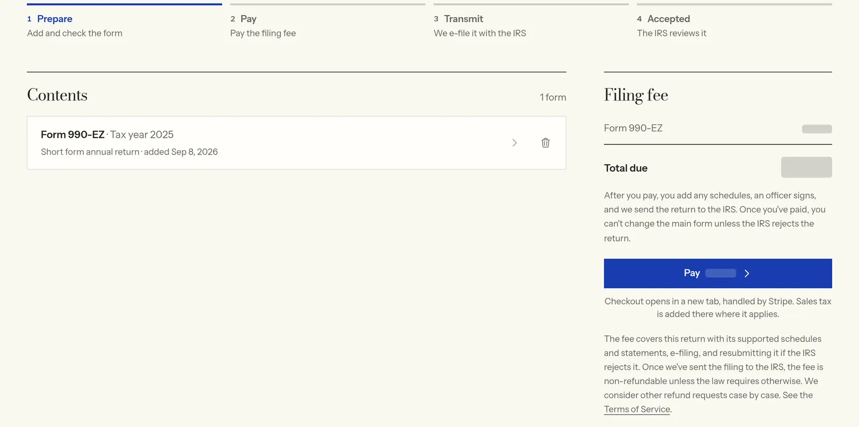Open the Terms of Service link
The image size is (859, 427).
tap(637, 409)
